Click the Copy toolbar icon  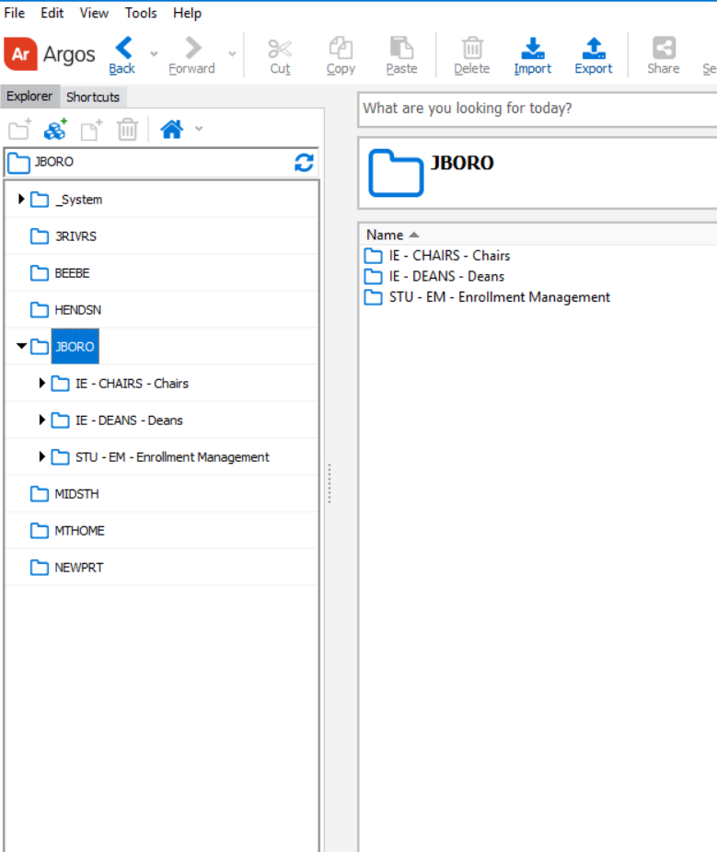[x=341, y=49]
